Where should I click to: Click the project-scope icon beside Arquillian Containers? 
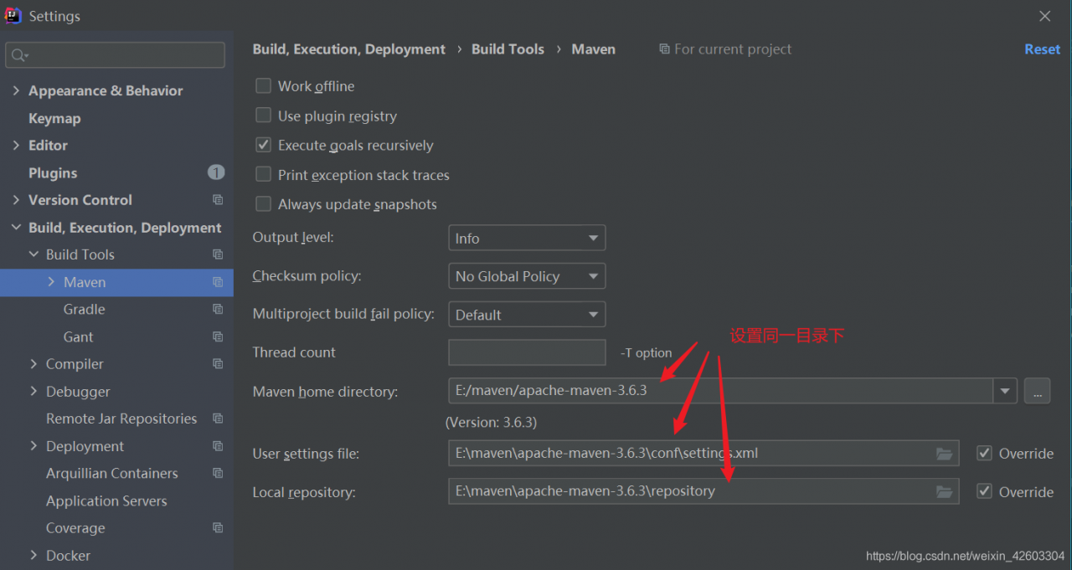point(218,473)
